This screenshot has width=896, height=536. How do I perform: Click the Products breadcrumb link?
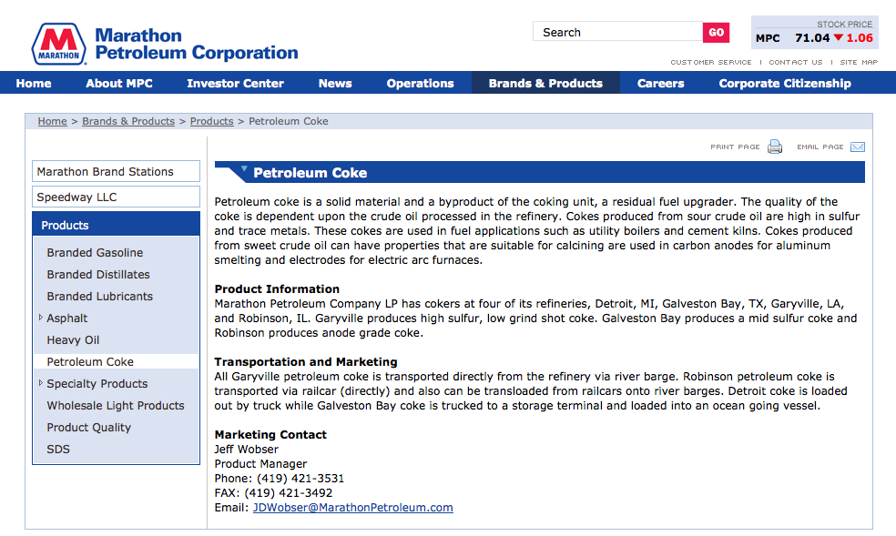click(x=212, y=121)
